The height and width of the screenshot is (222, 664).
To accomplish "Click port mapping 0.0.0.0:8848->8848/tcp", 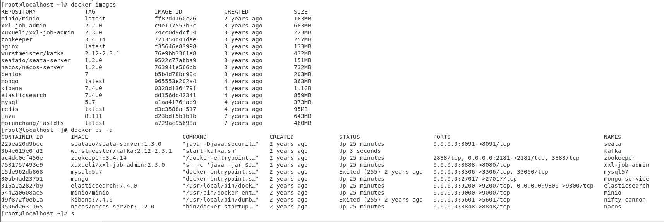I will click(472, 207).
